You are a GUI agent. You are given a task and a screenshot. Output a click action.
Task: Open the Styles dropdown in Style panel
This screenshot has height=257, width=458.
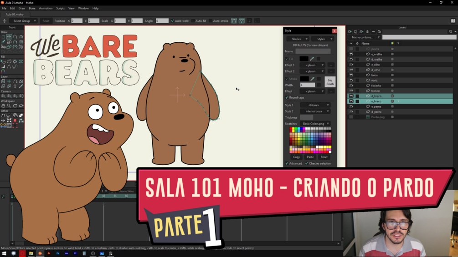323,39
